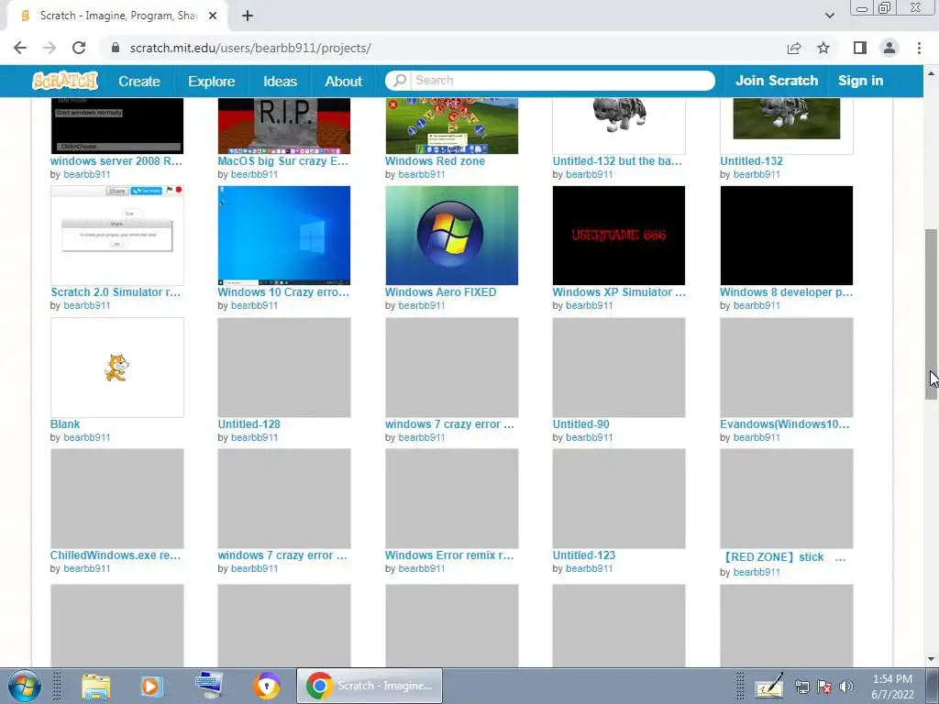939x704 pixels.
Task: Click the Windows XP Simulator title link
Action: [619, 292]
